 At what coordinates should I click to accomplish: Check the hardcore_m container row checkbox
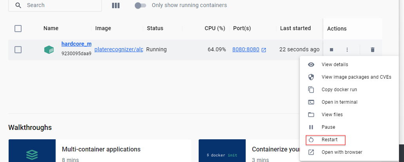coord(18,50)
